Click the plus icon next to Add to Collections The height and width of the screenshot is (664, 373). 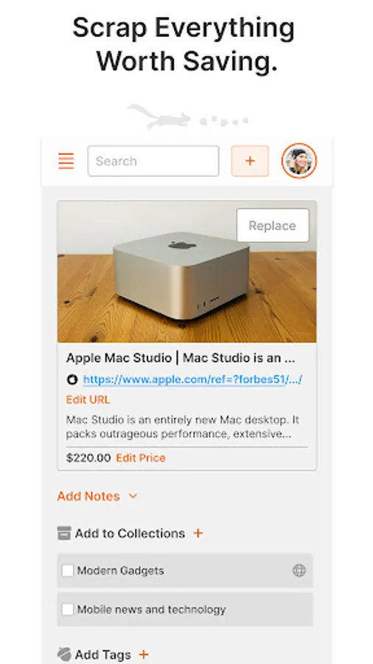(x=198, y=533)
